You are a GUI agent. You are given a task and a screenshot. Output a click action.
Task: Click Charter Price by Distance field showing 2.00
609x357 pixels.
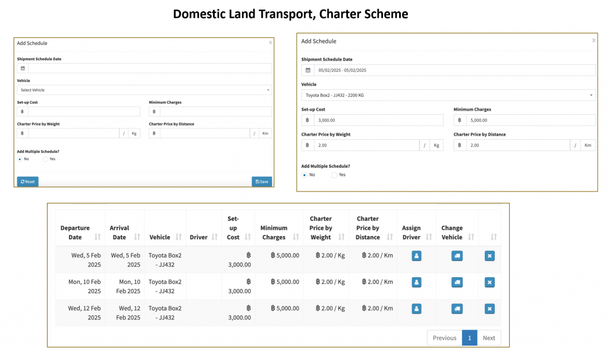pyautogui.click(x=518, y=145)
